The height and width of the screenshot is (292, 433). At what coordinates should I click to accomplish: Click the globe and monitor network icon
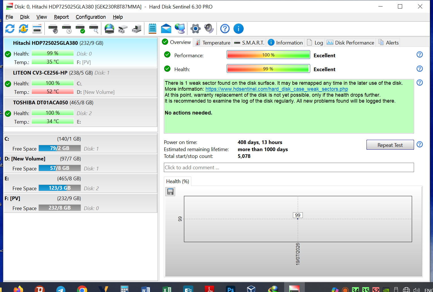pos(180,29)
